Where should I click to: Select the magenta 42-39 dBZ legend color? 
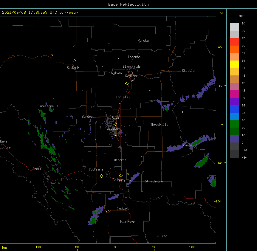coord(234,94)
